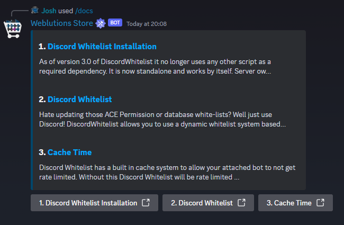Open Josh's username in the command header

pyautogui.click(x=50, y=10)
